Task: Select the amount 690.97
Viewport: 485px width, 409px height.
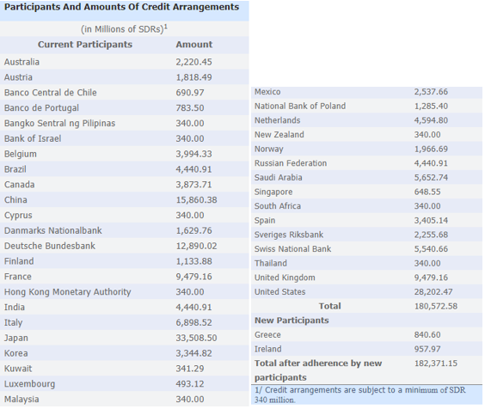Action: [x=190, y=93]
